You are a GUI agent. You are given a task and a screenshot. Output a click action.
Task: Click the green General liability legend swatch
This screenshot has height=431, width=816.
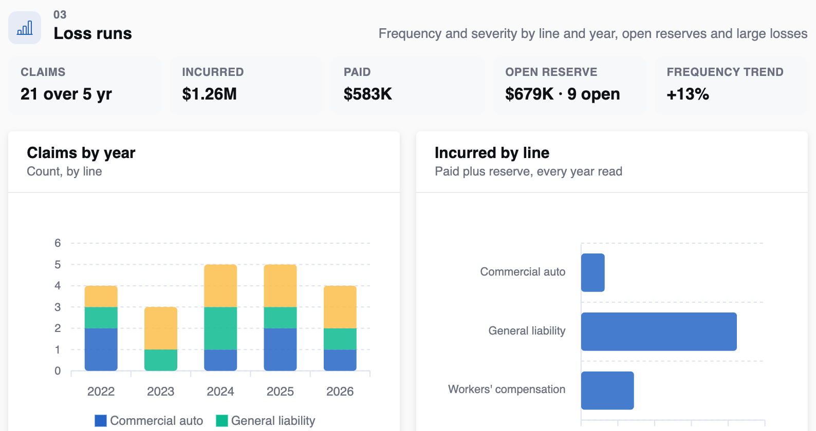[x=222, y=421]
